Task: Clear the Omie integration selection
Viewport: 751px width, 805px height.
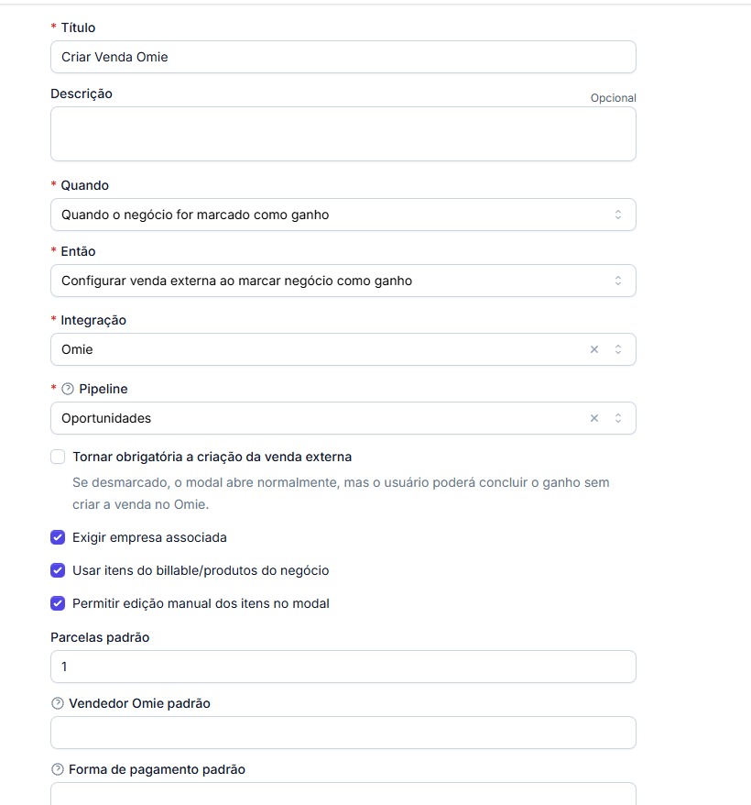Action: [593, 349]
